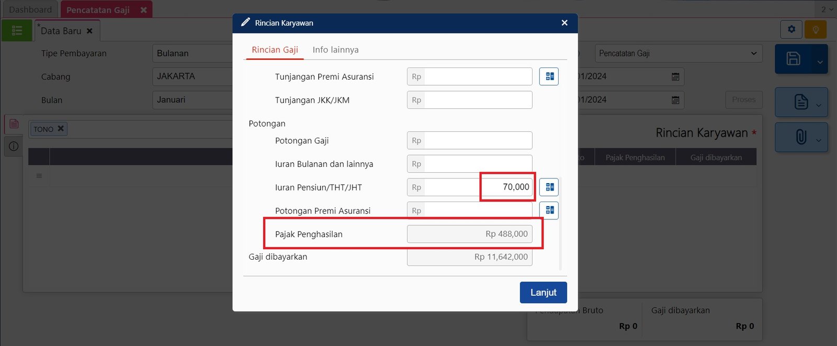Click the yellow lightbulb hint icon
Screen dimensions: 837x346
pos(815,29)
